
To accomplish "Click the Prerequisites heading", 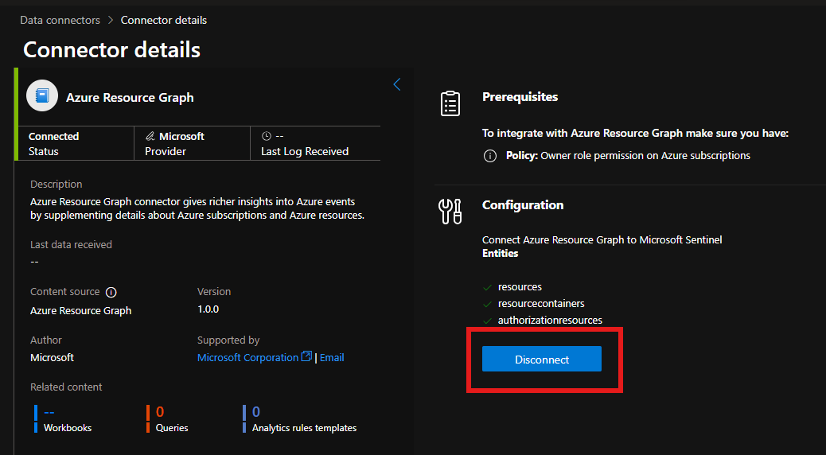I will [520, 97].
